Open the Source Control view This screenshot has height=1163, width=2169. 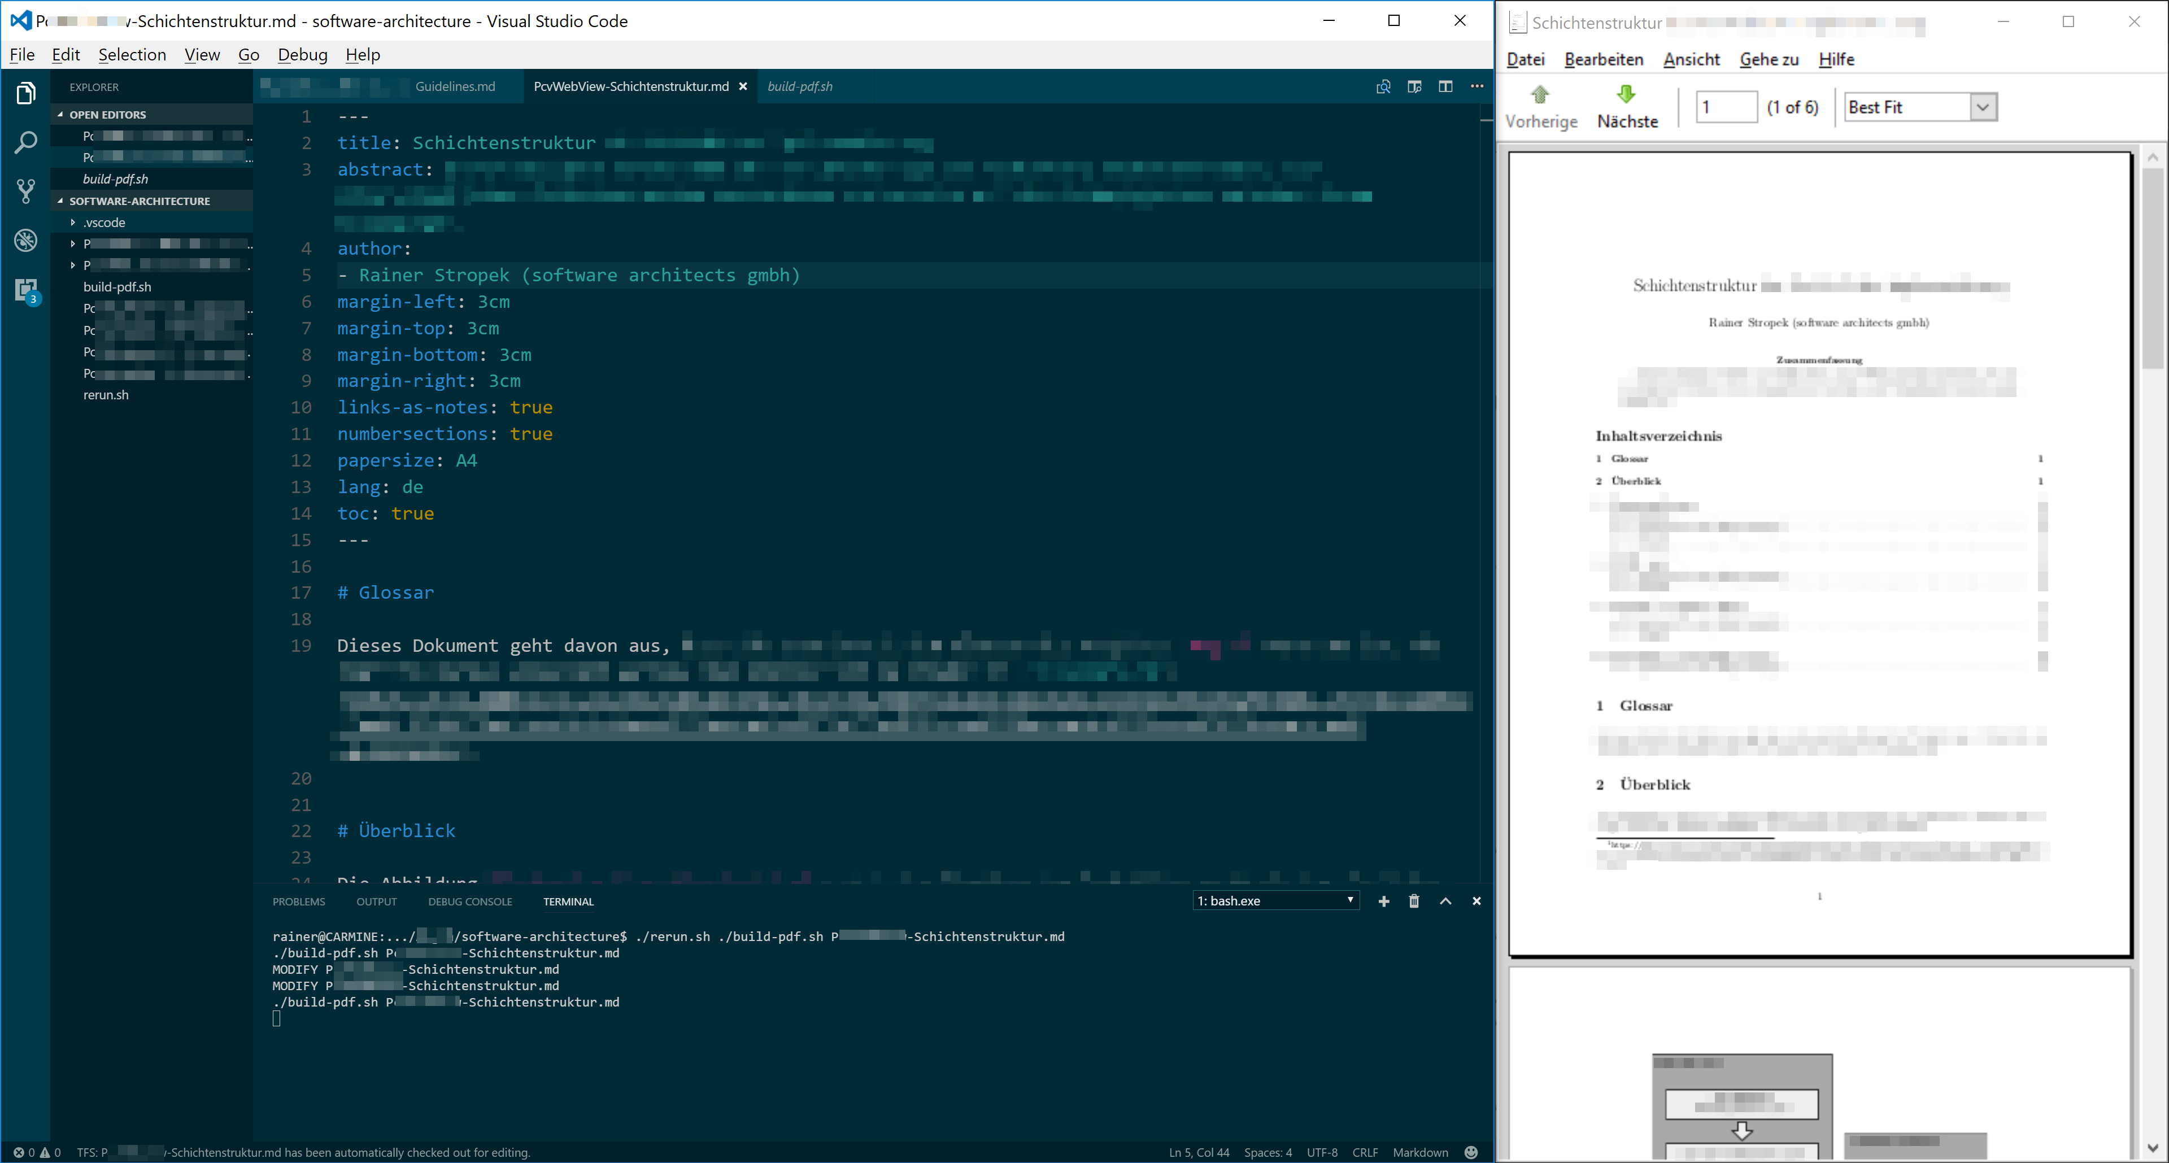coord(26,191)
